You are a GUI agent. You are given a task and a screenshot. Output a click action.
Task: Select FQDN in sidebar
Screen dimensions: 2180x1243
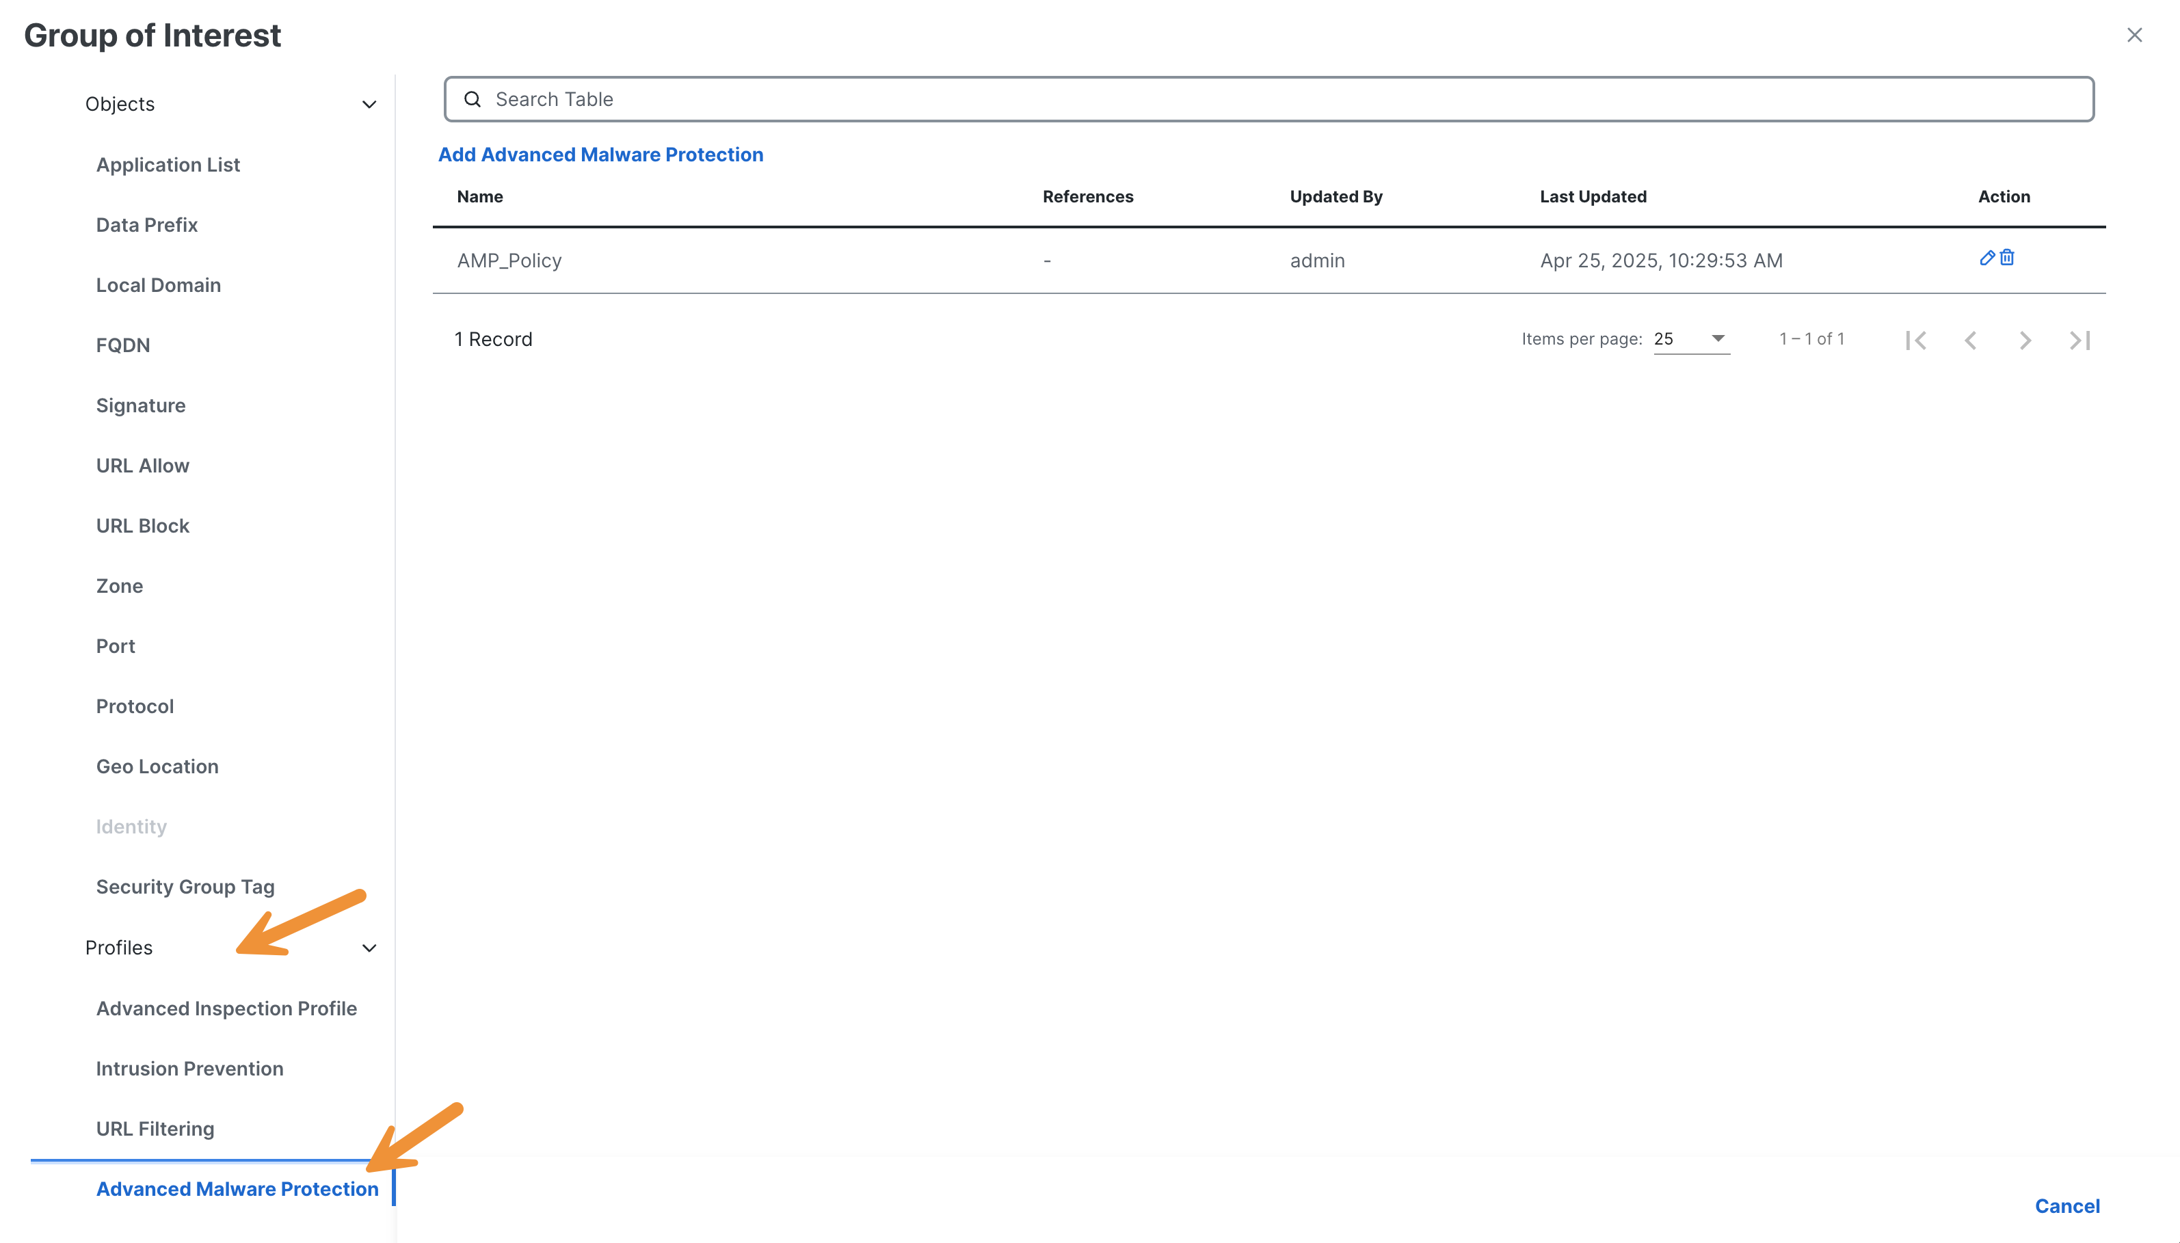tap(123, 345)
